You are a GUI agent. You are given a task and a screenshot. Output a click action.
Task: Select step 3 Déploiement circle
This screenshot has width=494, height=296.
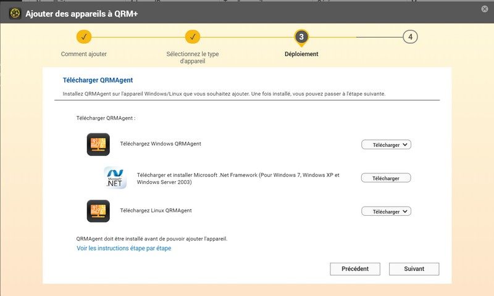coord(301,37)
